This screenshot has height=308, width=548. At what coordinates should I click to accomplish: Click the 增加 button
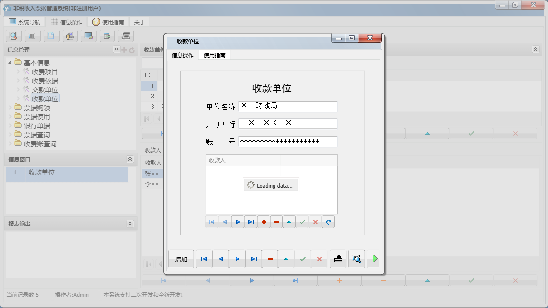click(x=181, y=259)
